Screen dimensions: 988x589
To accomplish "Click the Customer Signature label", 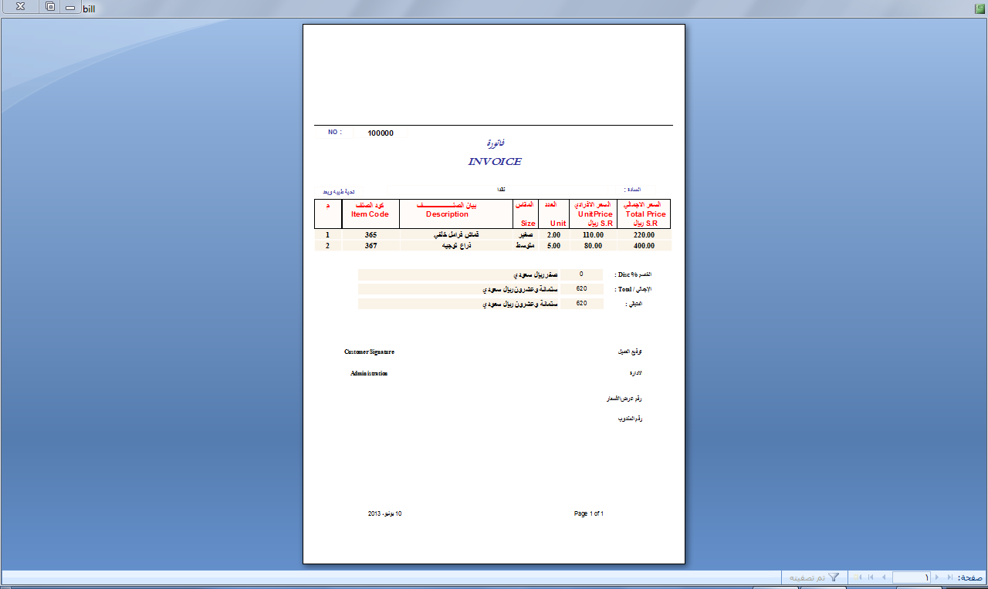I will (x=369, y=352).
